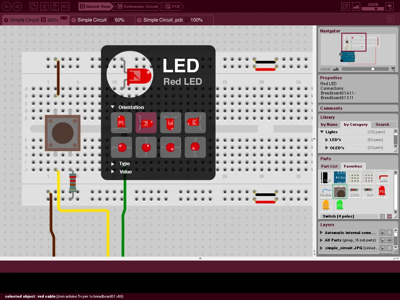Screen dimensions: 400x300
Task: Switch Library to by Category tab
Action: pos(355,125)
